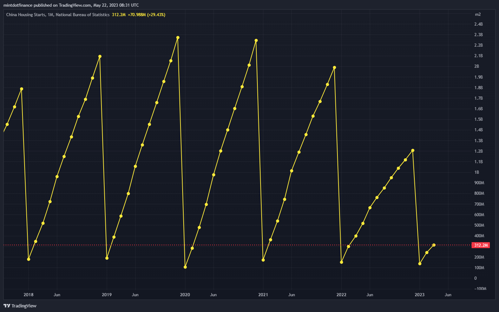Click the 1.4B price axis label

[x=478, y=130]
